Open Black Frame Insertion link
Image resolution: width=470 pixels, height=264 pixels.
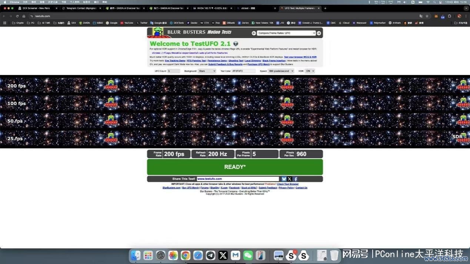point(274,61)
